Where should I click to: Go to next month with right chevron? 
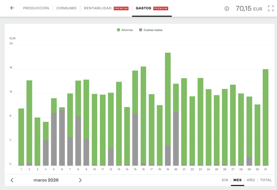(x=80, y=180)
